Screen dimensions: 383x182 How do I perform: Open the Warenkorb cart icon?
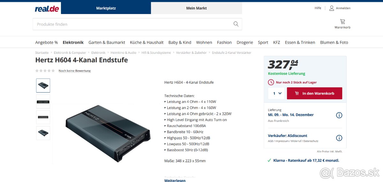click(x=342, y=22)
